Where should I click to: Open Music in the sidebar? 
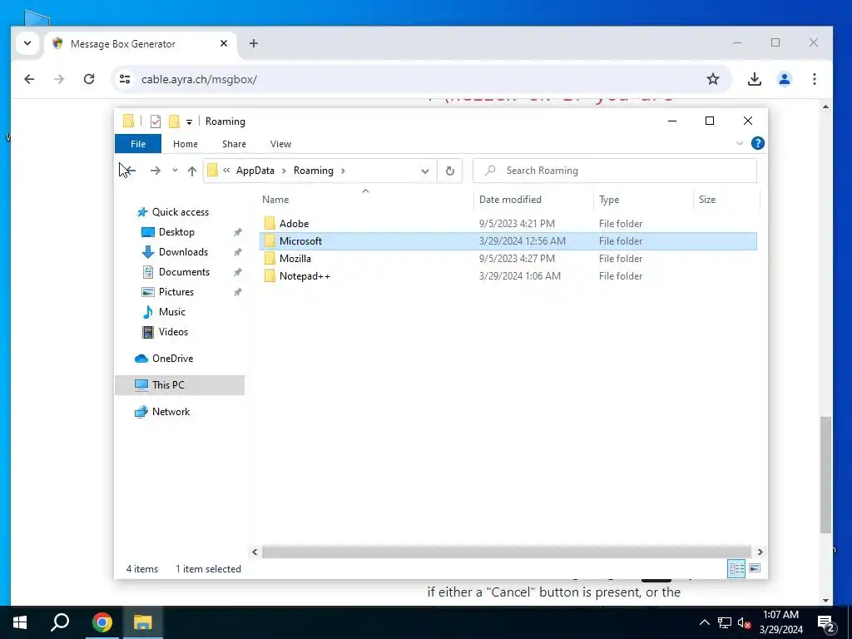click(171, 312)
